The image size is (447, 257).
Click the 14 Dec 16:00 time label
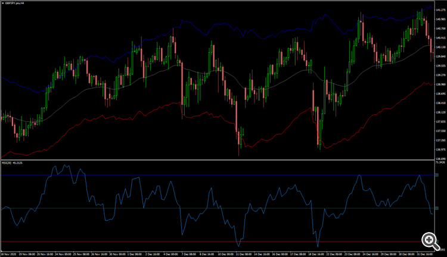coord(262,254)
